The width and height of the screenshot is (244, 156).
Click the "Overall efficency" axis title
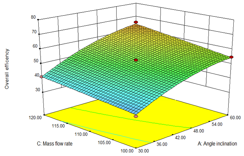coord(7,68)
